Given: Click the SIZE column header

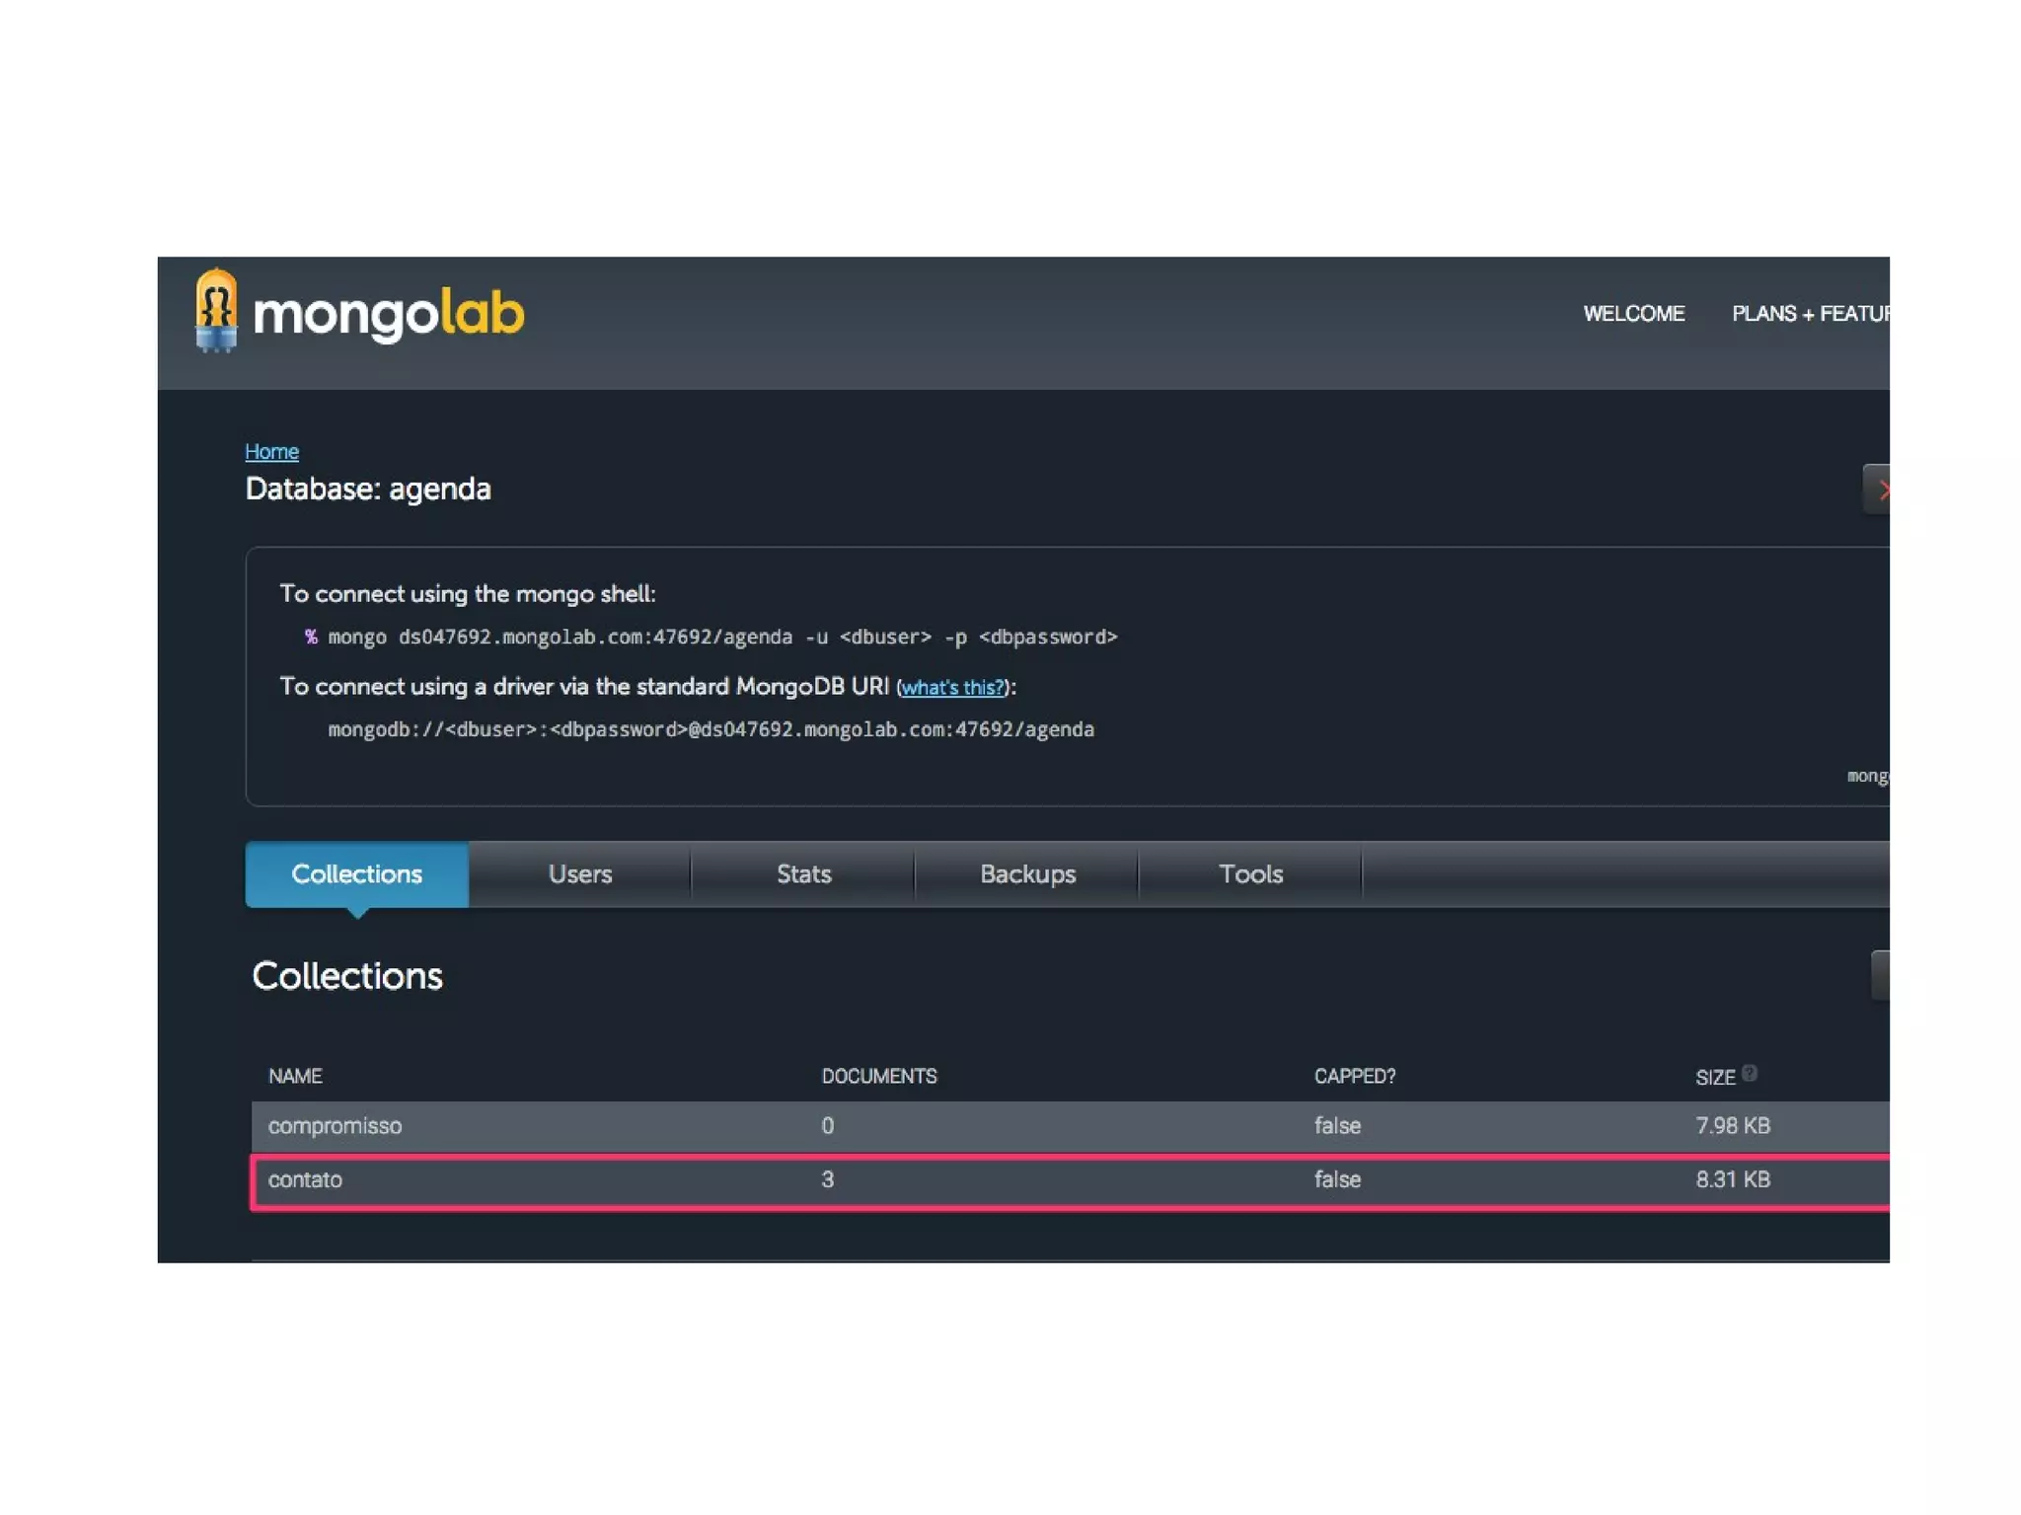Looking at the screenshot, I should click(x=1714, y=1077).
